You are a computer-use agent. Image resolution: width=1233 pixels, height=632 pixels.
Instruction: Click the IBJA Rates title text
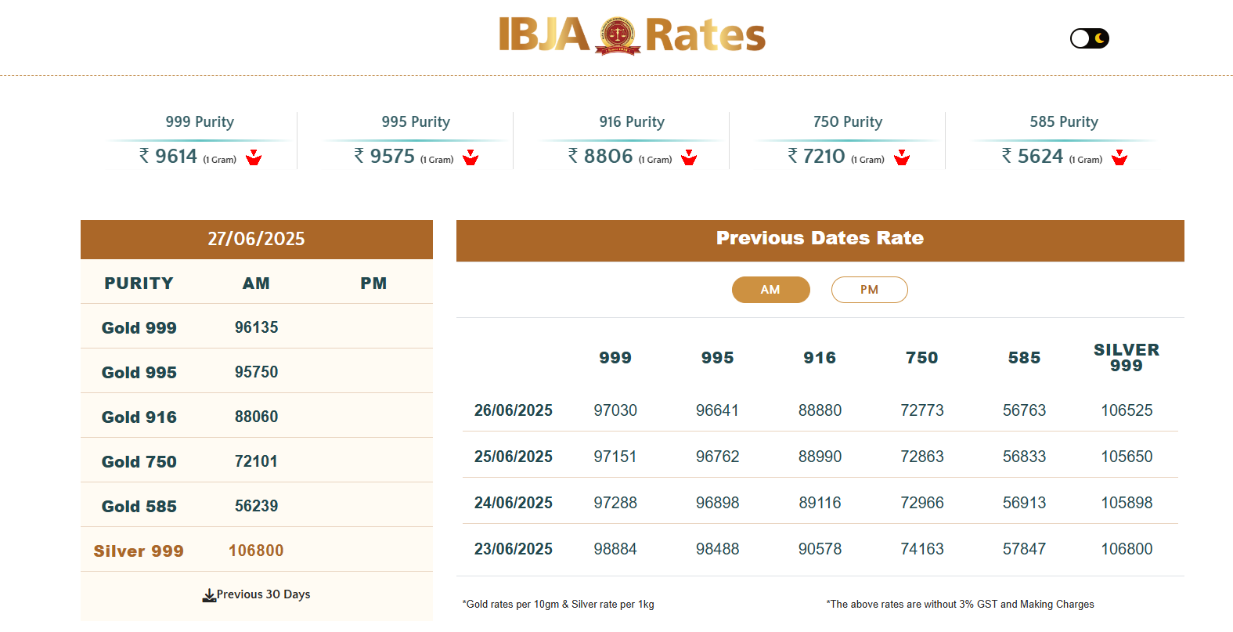click(x=633, y=35)
